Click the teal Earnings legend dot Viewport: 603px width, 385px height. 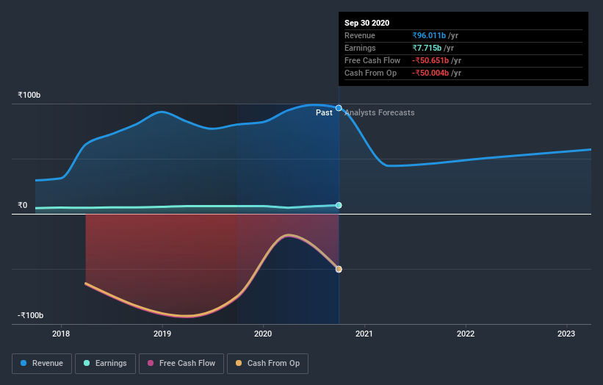click(x=87, y=363)
